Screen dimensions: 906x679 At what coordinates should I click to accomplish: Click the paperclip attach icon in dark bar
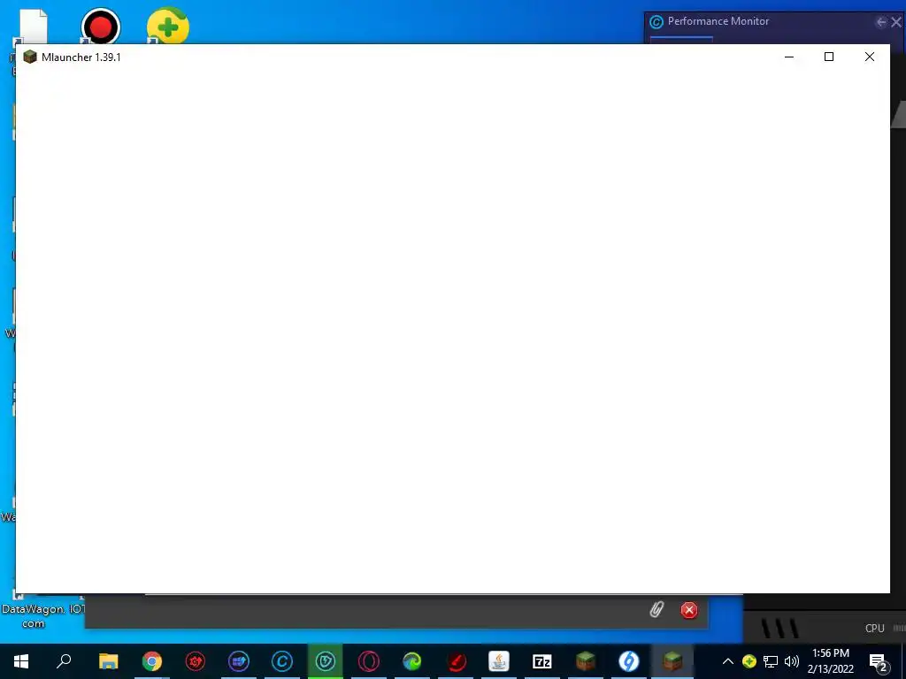[x=656, y=610]
